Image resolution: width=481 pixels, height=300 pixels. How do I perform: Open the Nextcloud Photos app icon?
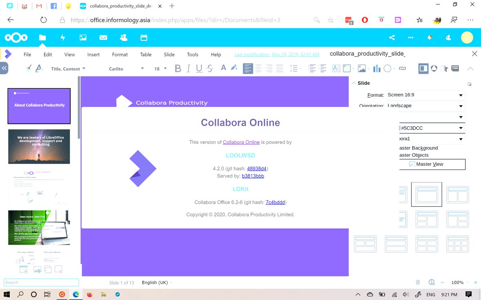83,38
